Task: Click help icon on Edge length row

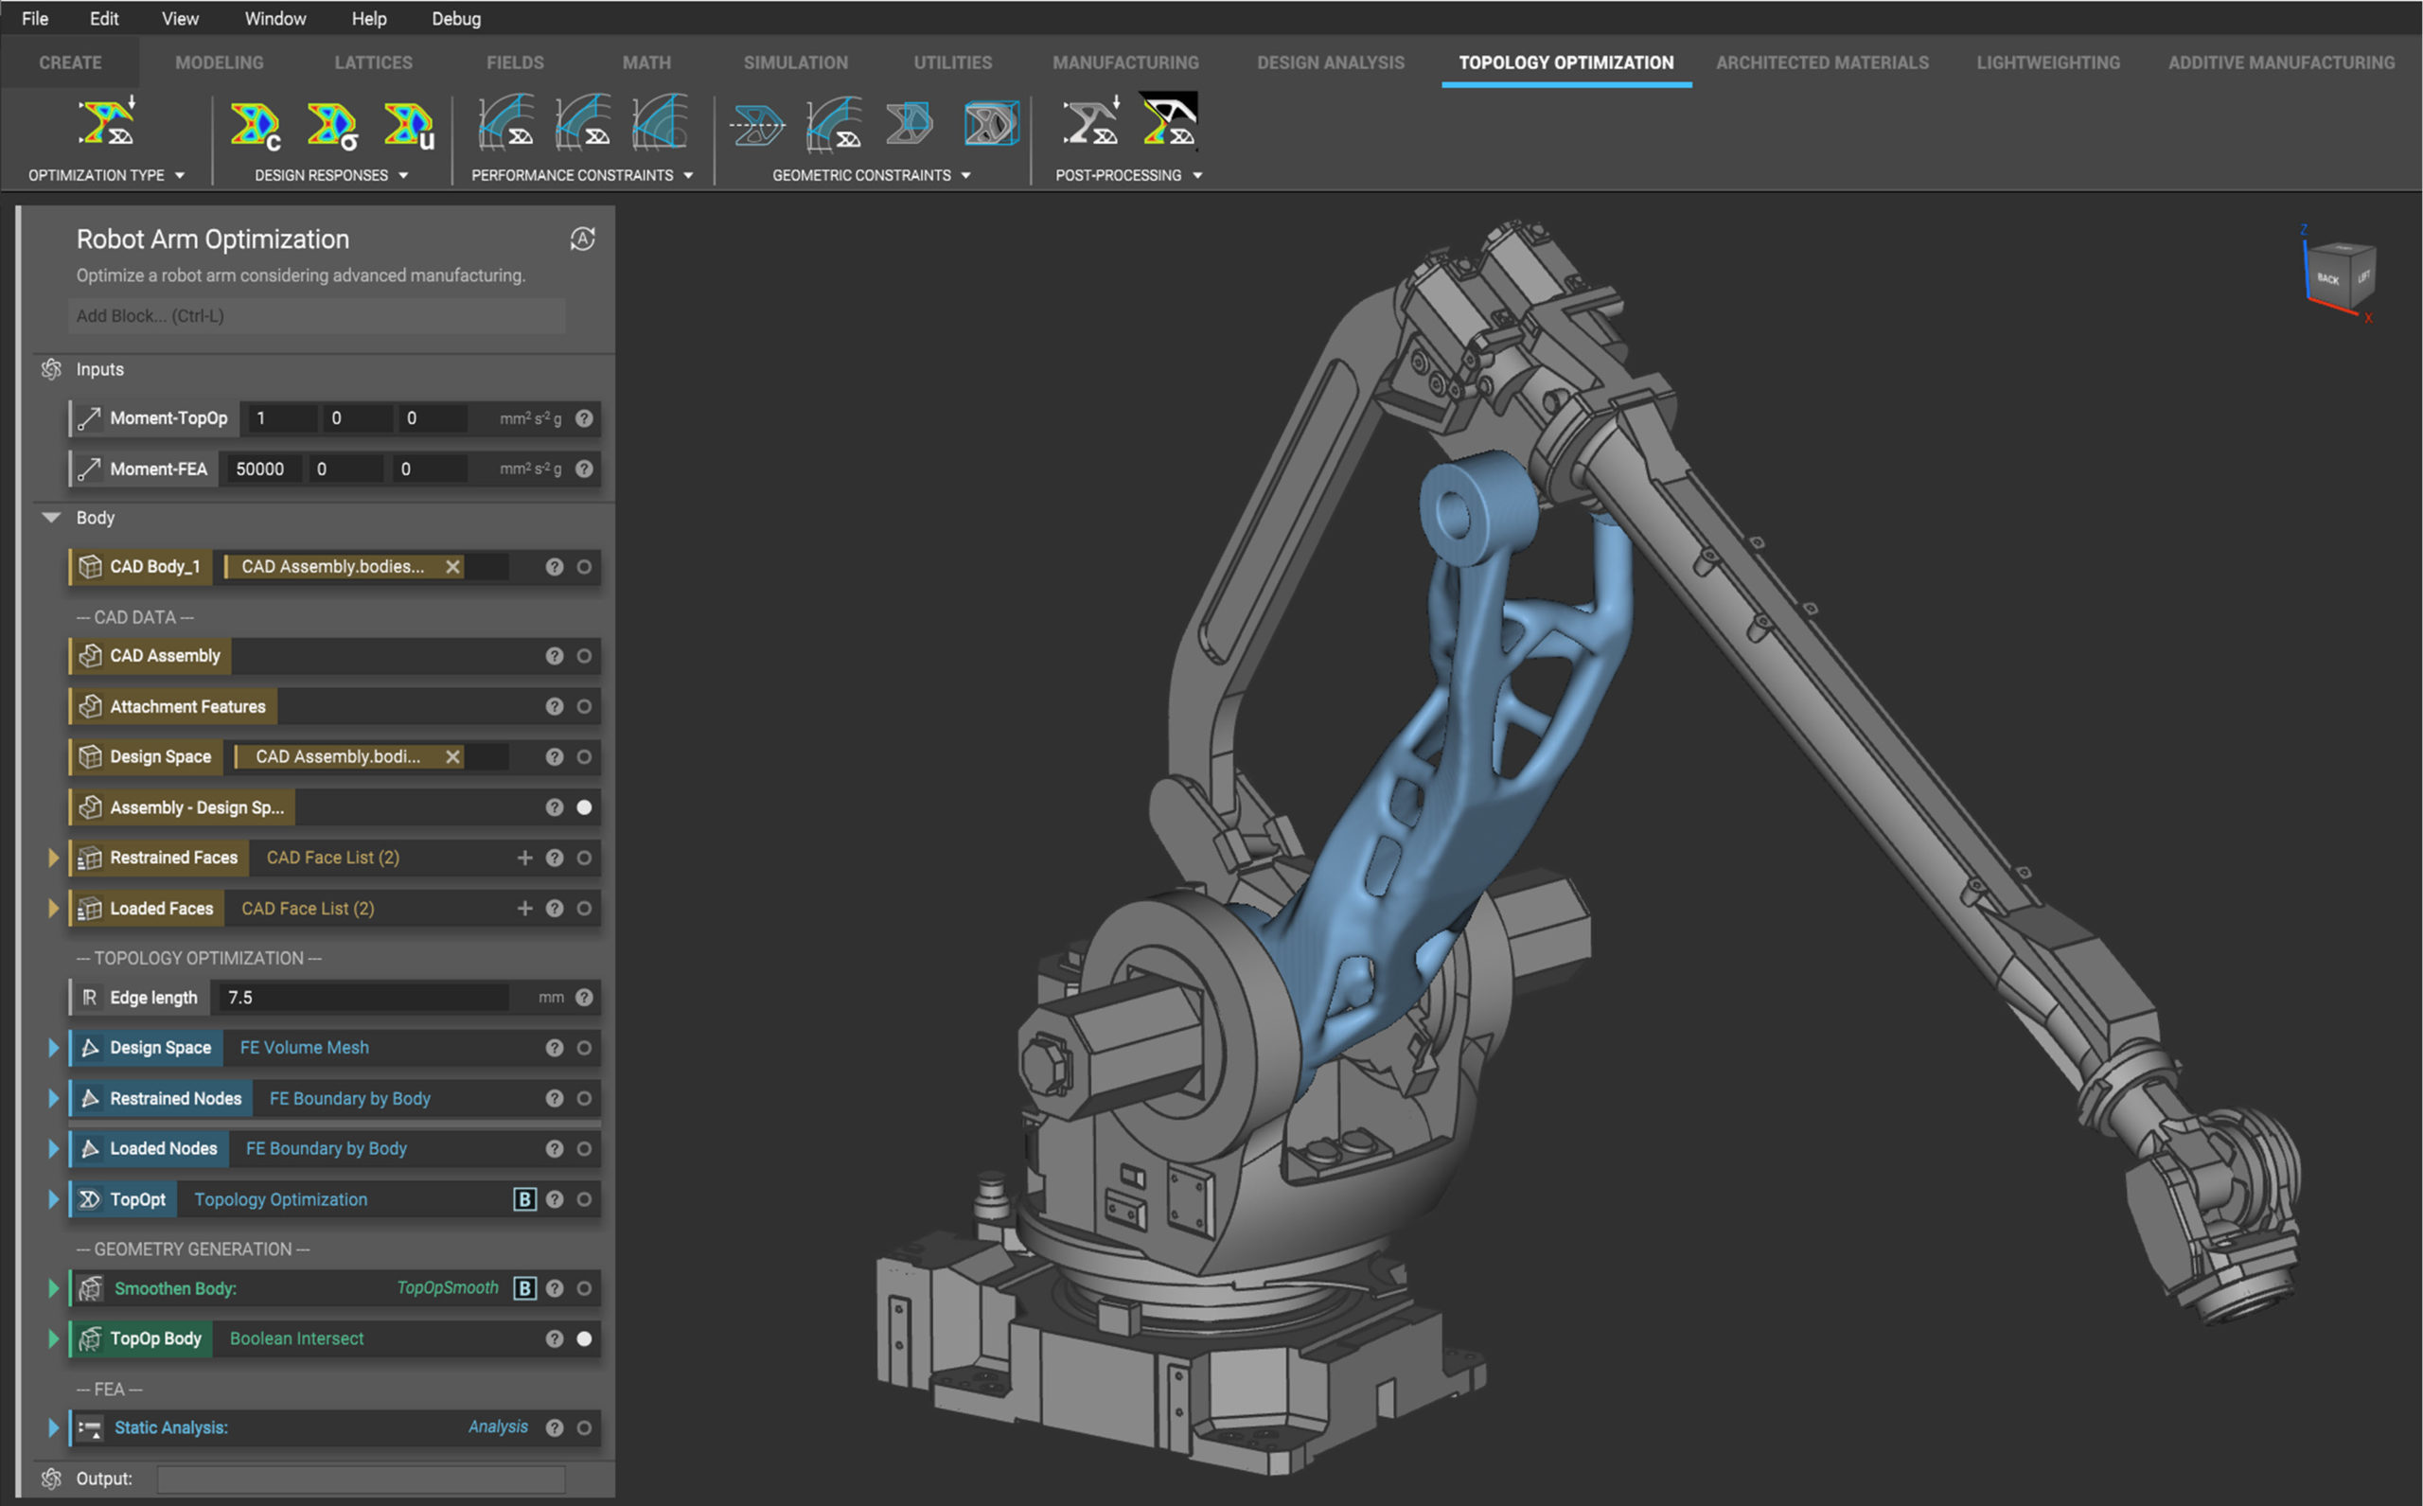Action: (x=585, y=997)
